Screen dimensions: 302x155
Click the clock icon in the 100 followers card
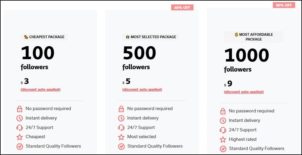click(x=19, y=118)
